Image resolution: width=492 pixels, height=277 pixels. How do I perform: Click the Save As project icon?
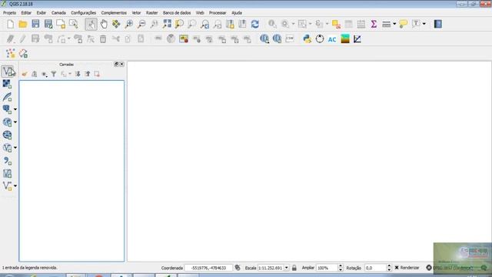pos(48,24)
